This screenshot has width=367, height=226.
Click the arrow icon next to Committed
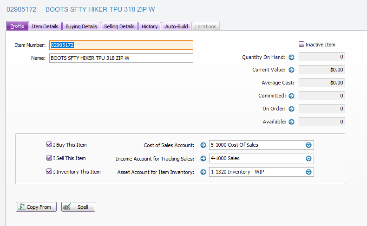coord(292,96)
